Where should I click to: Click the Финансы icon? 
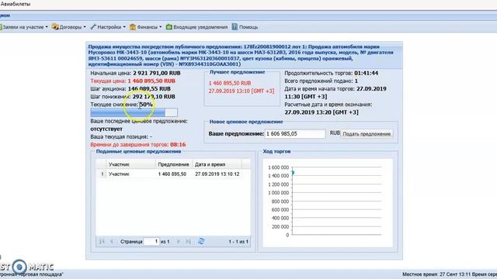pos(133,27)
